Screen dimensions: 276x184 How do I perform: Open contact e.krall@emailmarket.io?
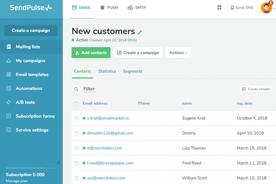pos(108,118)
